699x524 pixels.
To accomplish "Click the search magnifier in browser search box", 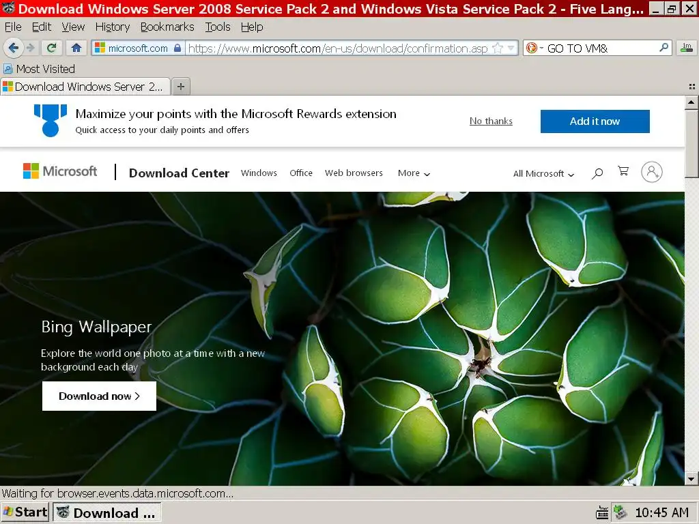I will click(x=664, y=47).
